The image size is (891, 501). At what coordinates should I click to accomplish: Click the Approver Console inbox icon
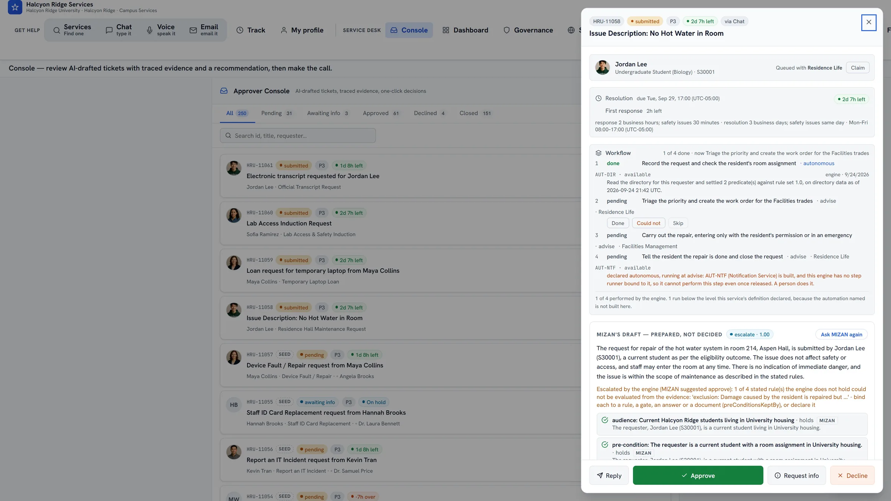click(x=224, y=91)
